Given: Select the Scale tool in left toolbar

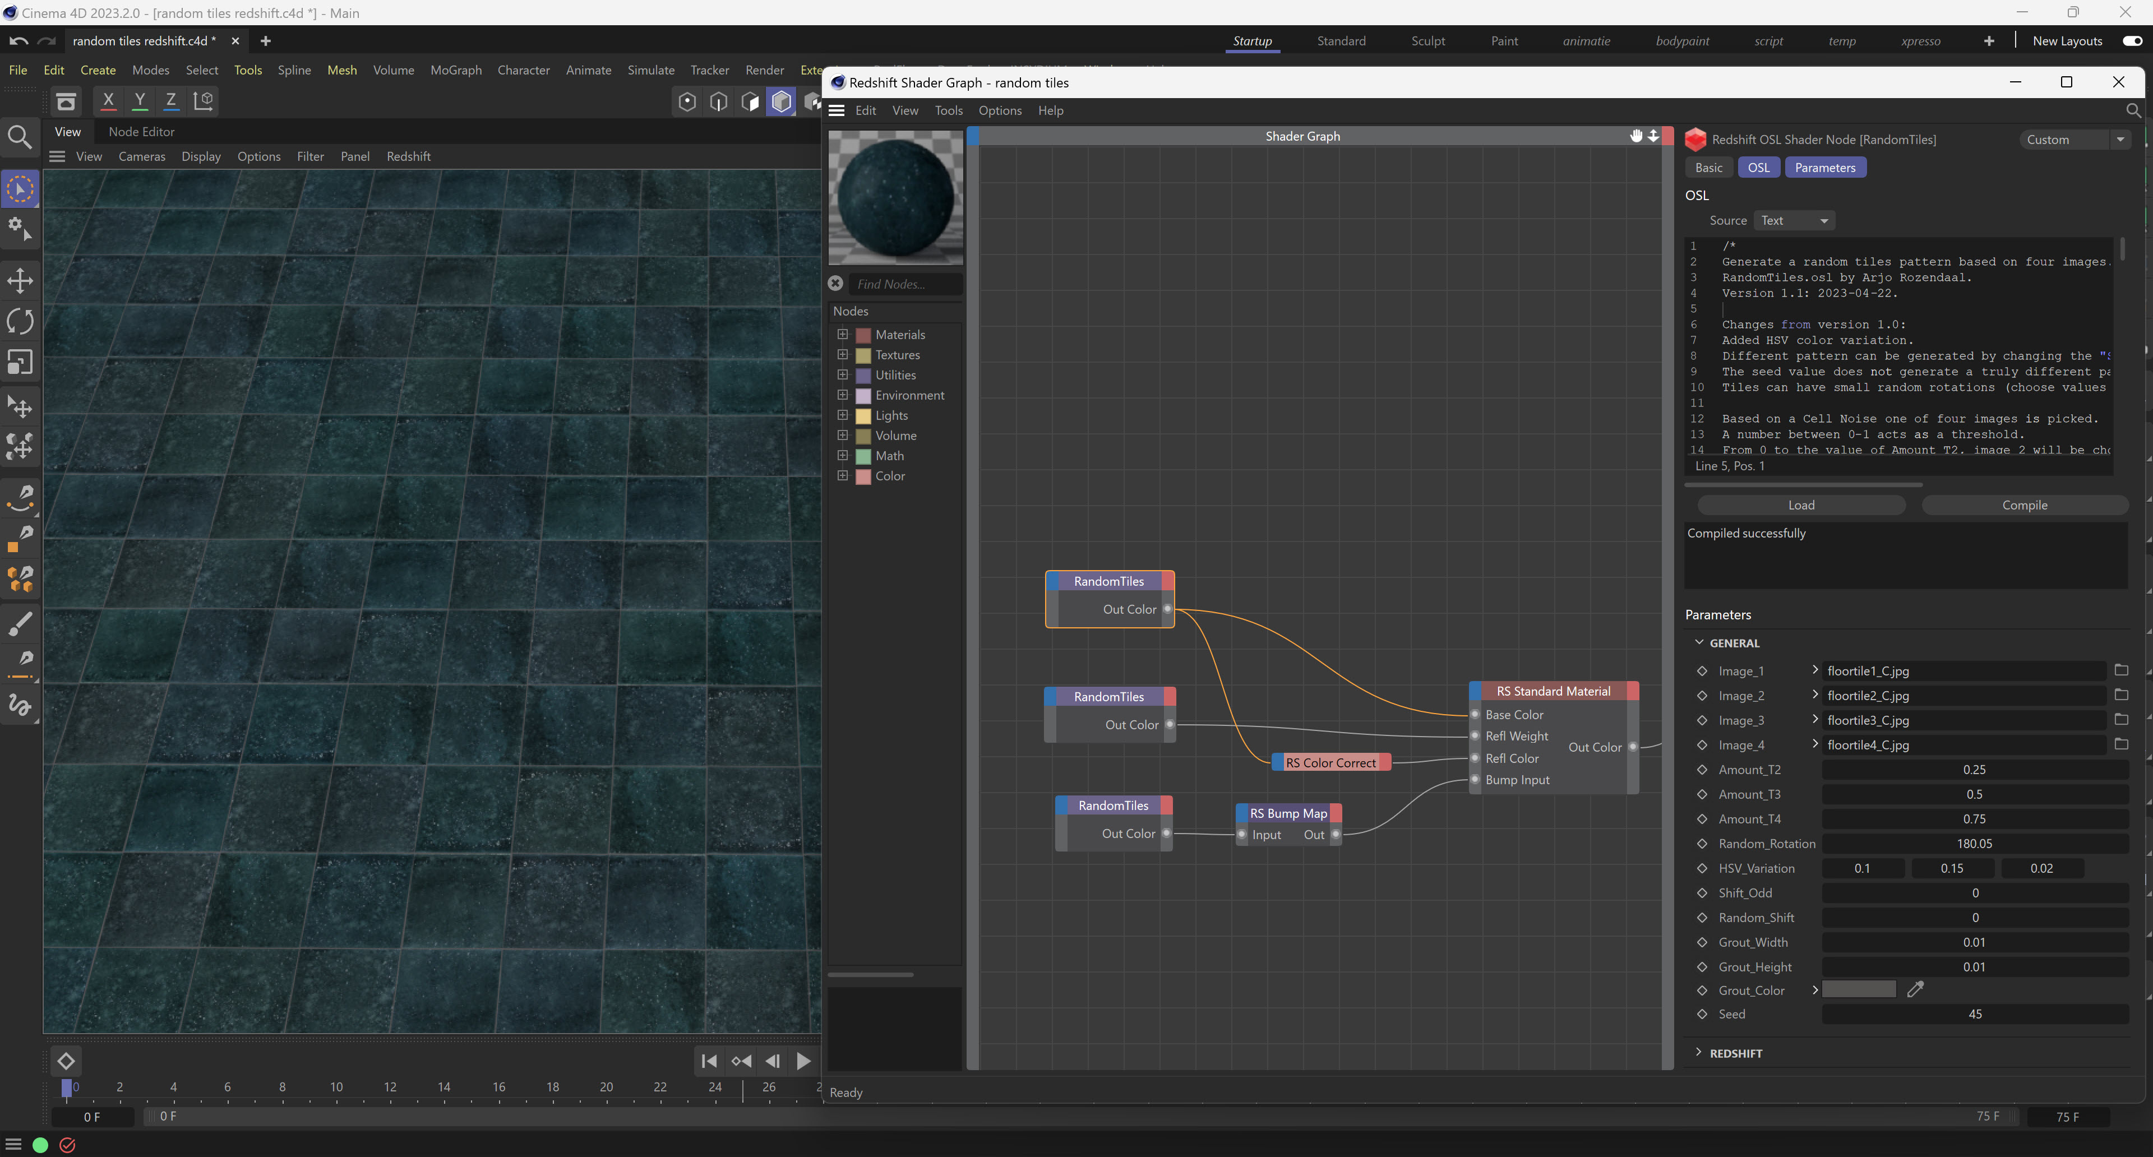Looking at the screenshot, I should coord(20,363).
